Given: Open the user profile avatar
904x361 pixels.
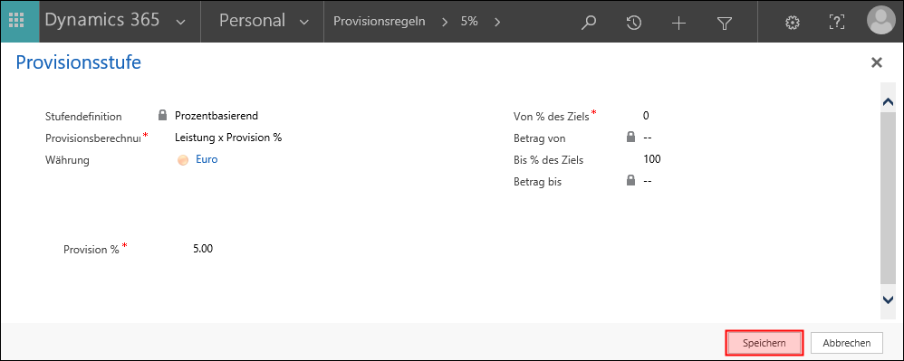Looking at the screenshot, I should [x=883, y=22].
